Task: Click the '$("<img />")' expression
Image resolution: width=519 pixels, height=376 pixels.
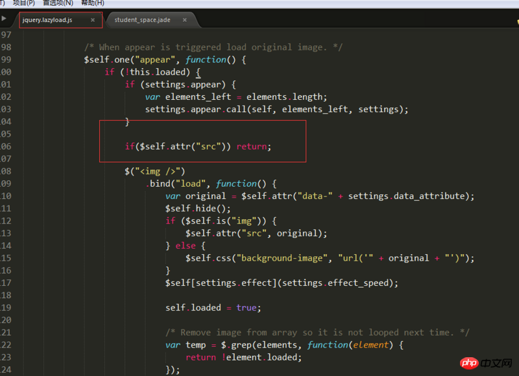Action: [x=154, y=171]
